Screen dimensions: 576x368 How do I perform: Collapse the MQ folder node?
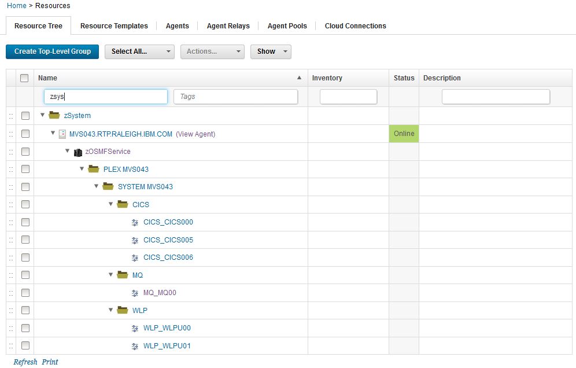[111, 275]
